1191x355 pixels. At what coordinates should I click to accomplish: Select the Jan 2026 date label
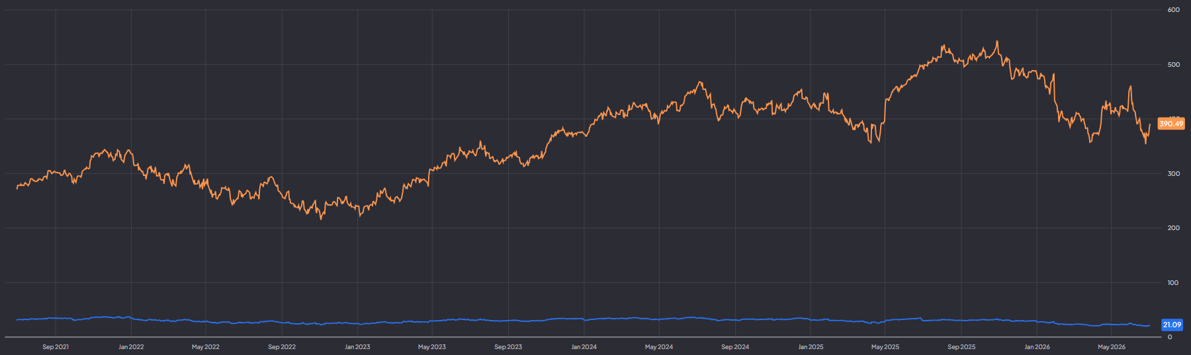[x=1037, y=347]
